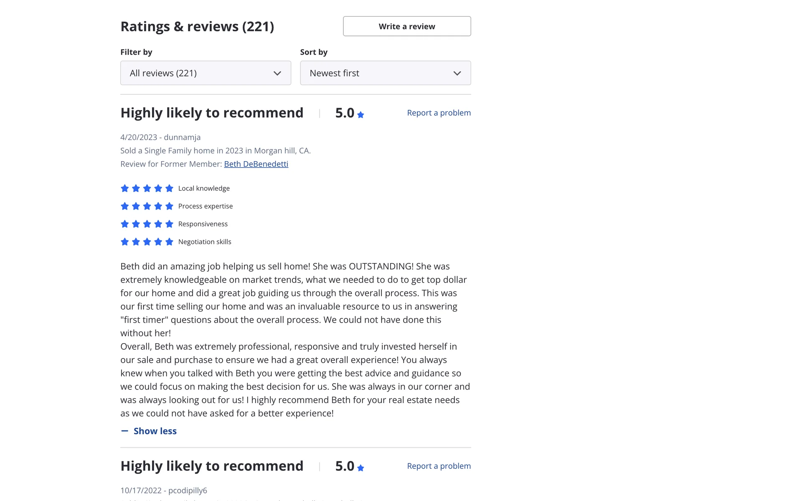Screen dimensions: 802x501
Task: Open the Newest first sort dropdown
Action: 385,73
